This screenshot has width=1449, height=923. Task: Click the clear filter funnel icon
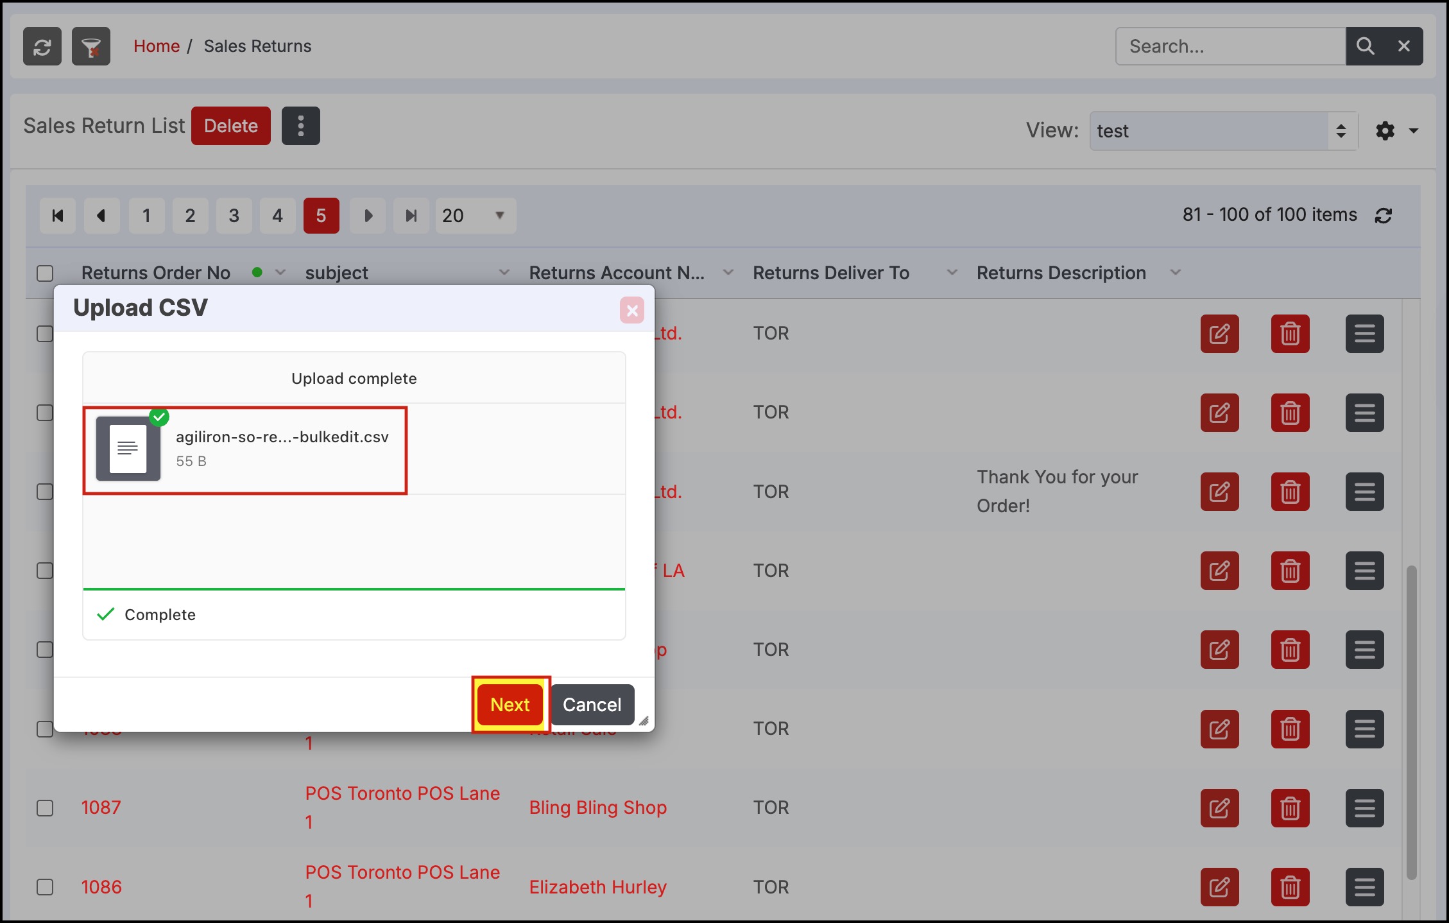point(91,46)
